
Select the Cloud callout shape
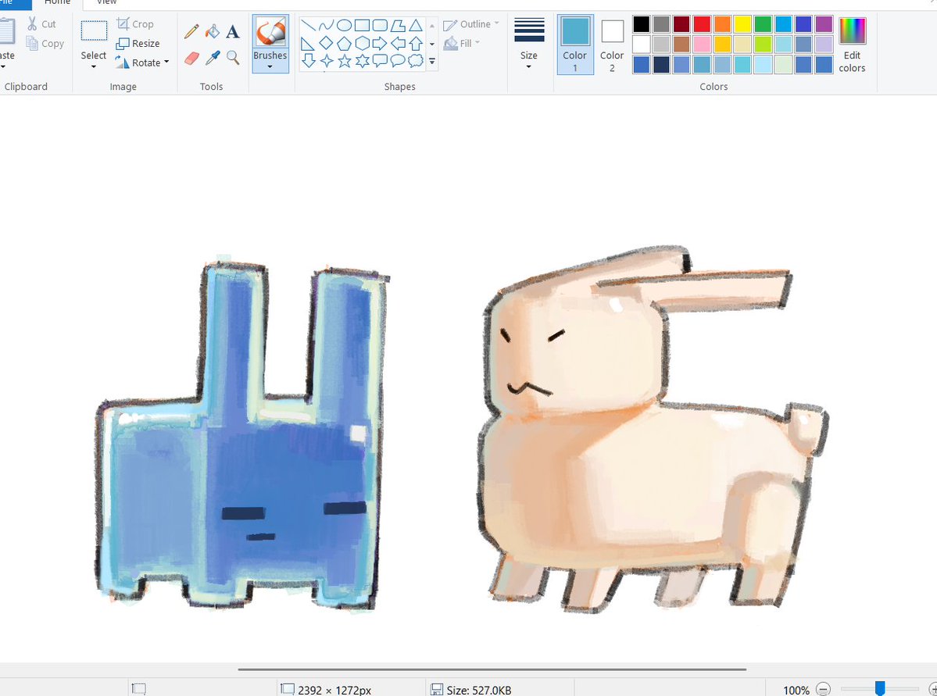[416, 61]
